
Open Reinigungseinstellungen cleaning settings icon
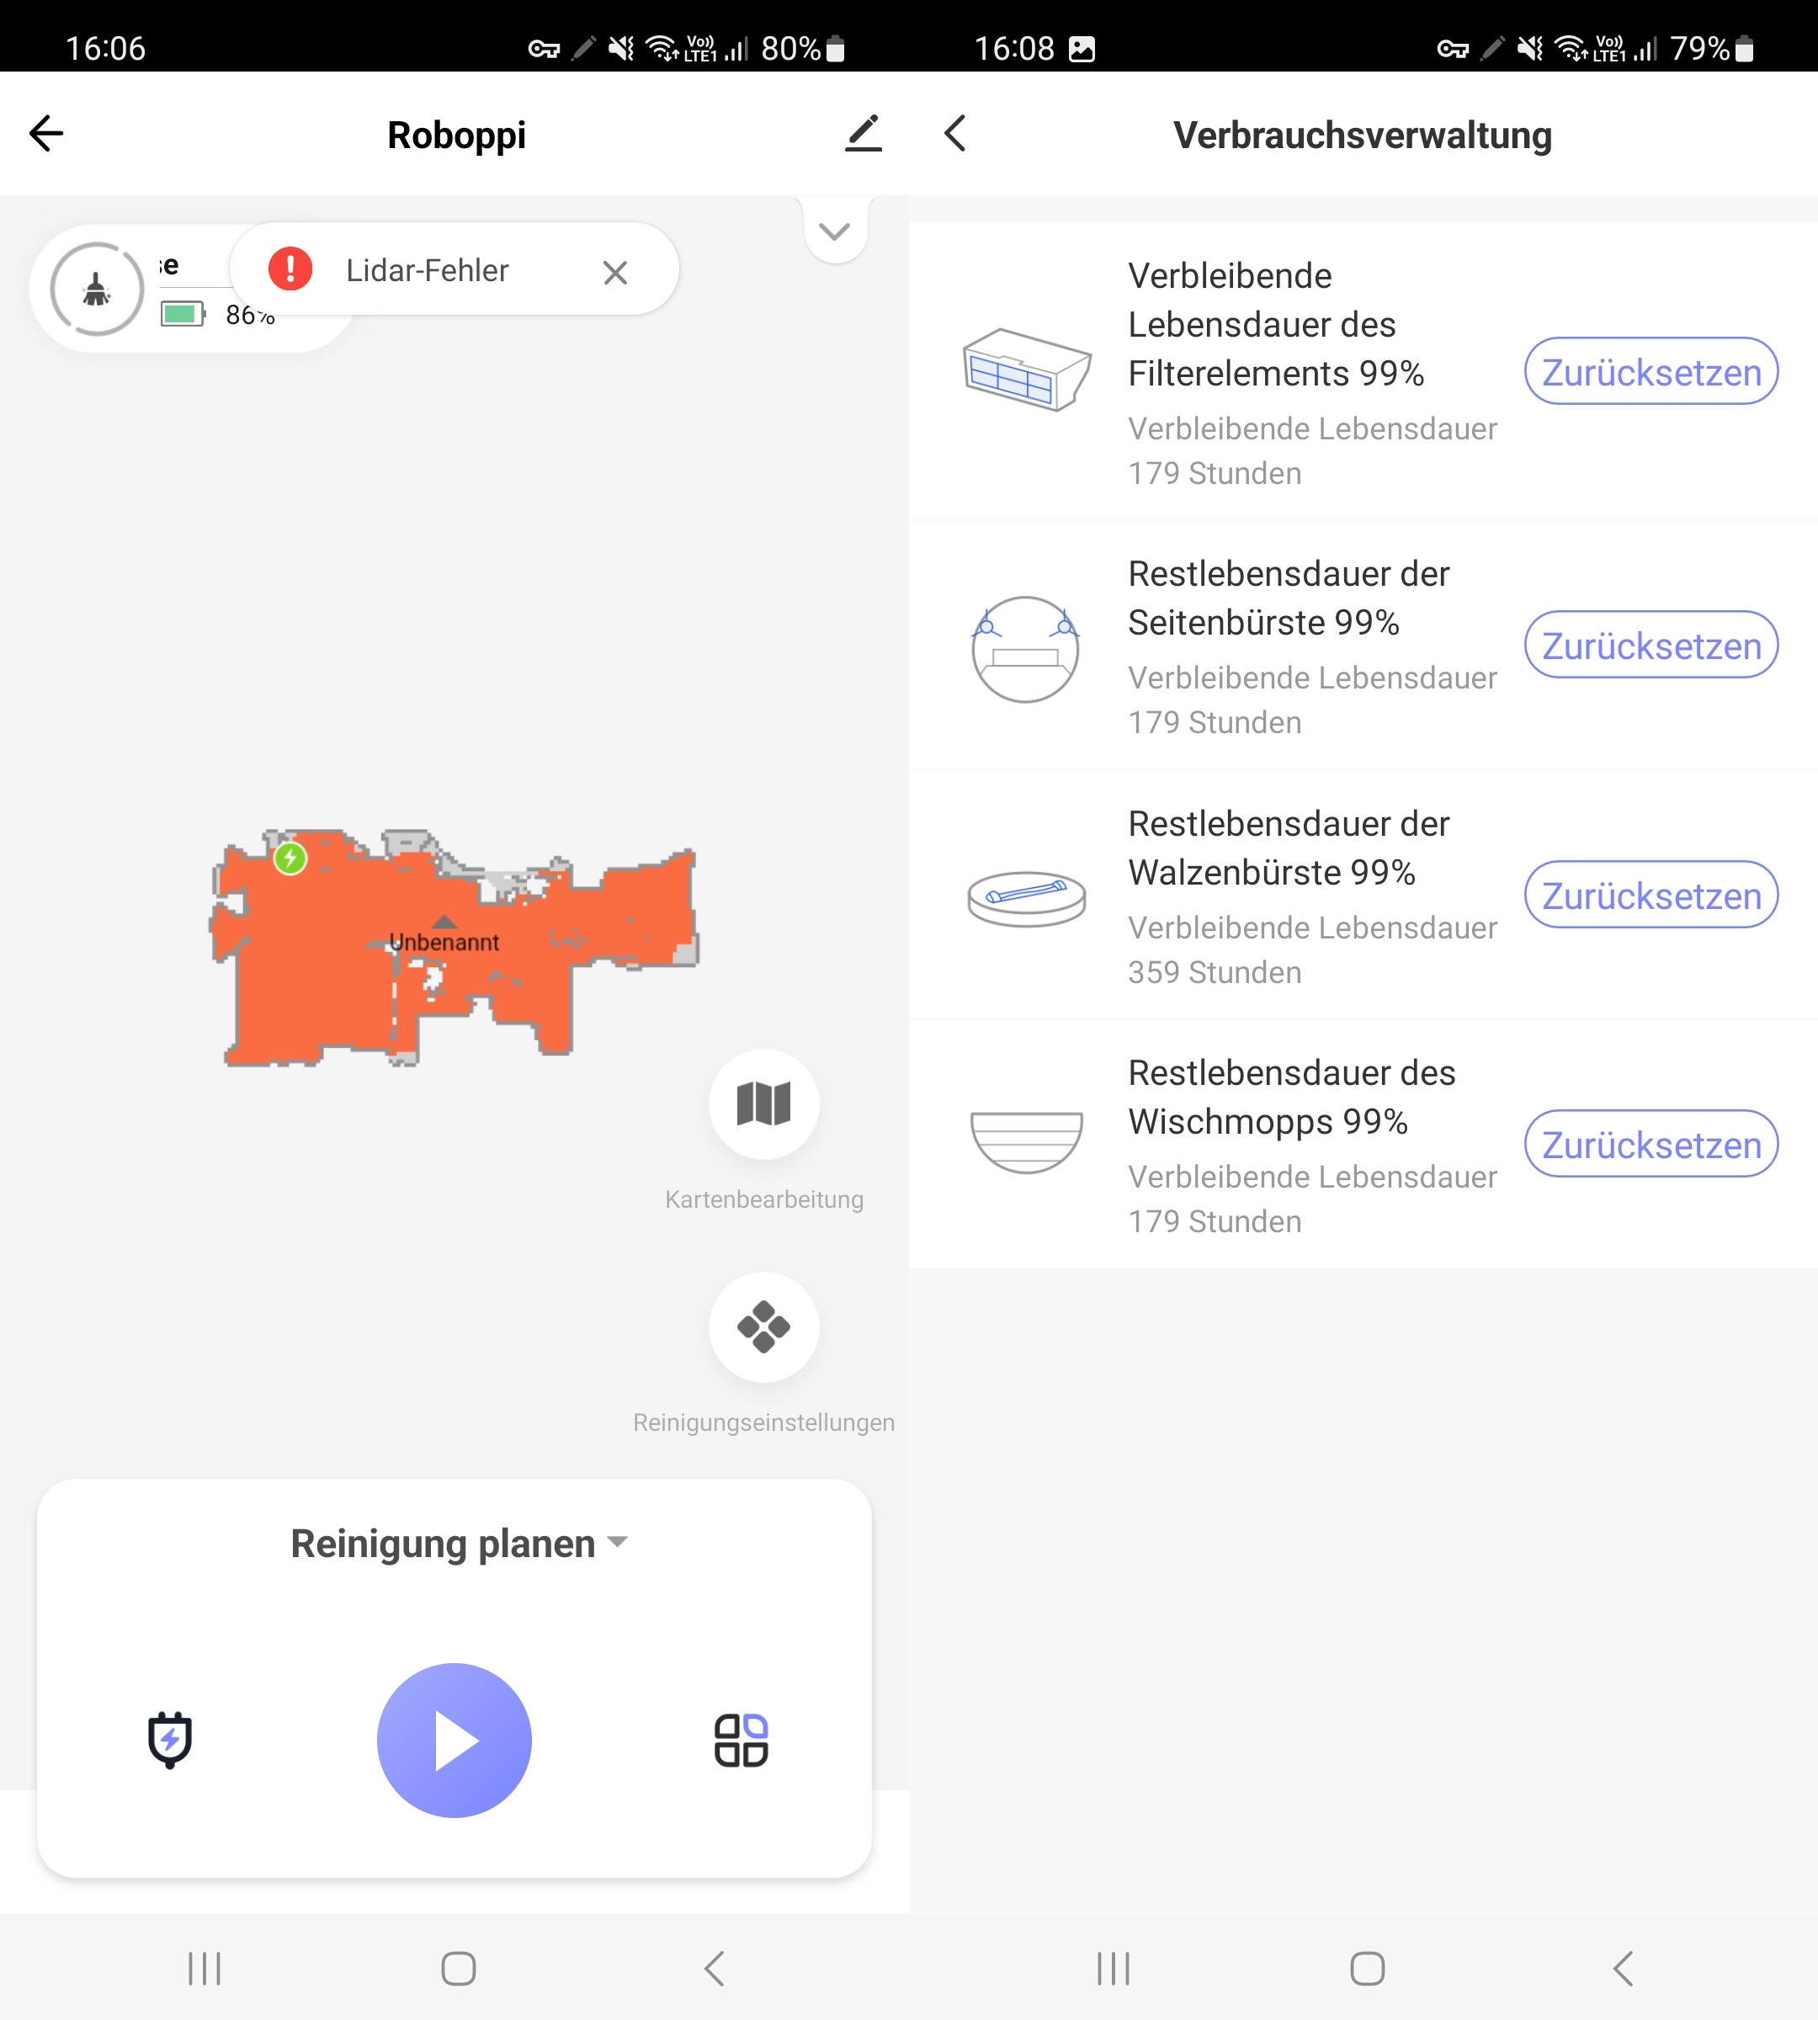point(763,1326)
